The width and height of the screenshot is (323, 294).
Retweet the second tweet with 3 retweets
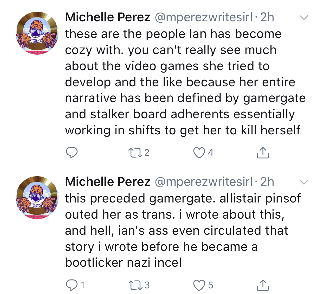(x=139, y=285)
